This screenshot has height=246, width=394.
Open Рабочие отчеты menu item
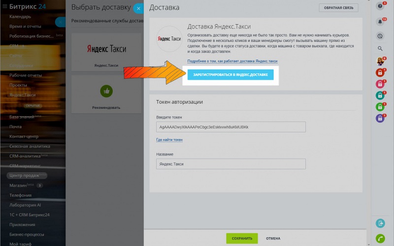[26, 75]
